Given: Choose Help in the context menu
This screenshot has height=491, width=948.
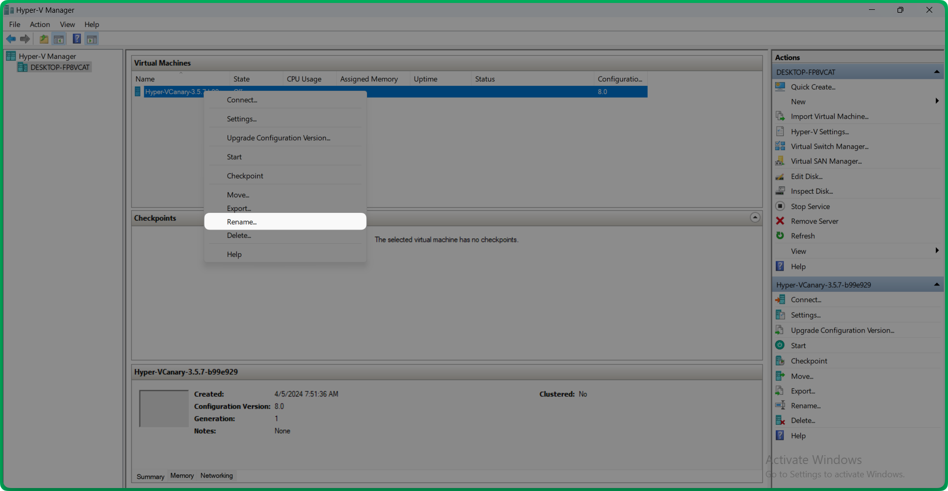Looking at the screenshot, I should 285,254.
